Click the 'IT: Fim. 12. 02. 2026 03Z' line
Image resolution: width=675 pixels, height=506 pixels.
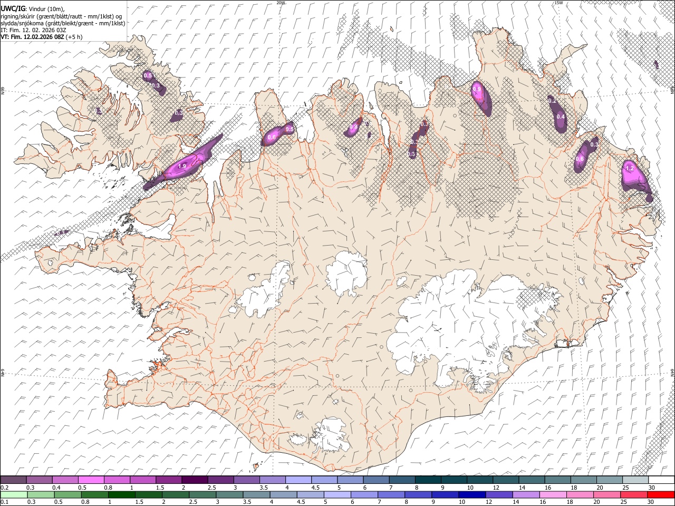(x=33, y=31)
